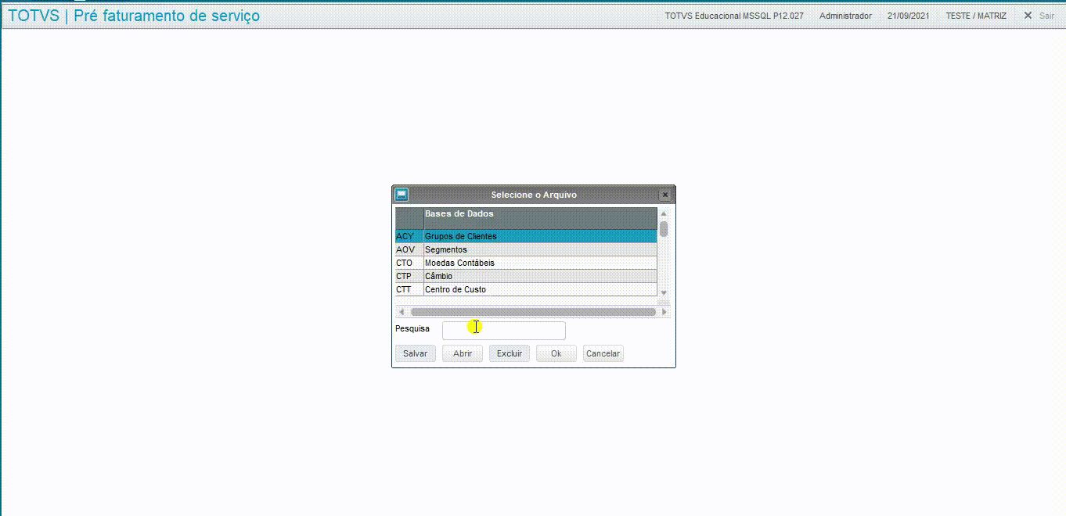
Task: Click the date 21/09/2021 in header
Action: [909, 16]
